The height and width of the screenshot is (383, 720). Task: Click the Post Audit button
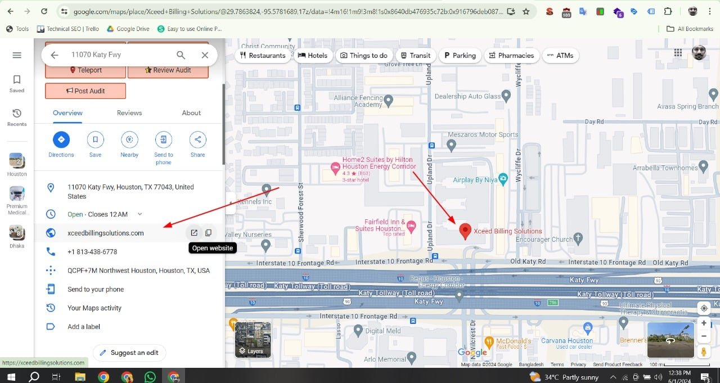(x=85, y=91)
